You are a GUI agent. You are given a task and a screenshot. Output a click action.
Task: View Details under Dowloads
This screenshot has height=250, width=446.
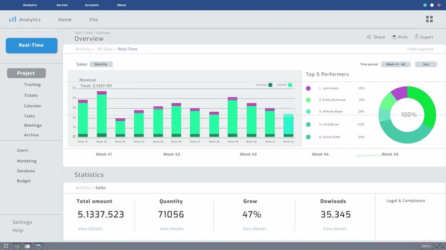(x=334, y=229)
